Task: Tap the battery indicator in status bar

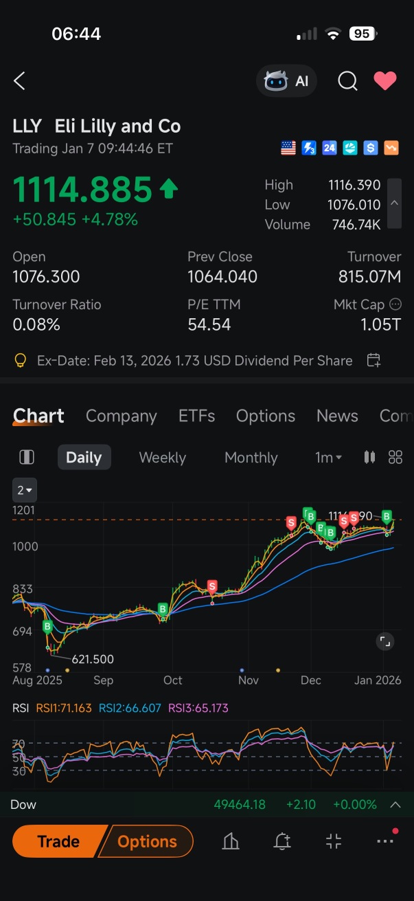Action: [x=363, y=34]
